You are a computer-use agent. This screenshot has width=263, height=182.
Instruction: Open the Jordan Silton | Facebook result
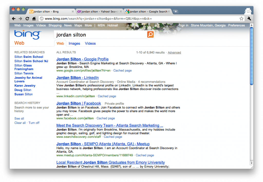pyautogui.click(x=79, y=103)
